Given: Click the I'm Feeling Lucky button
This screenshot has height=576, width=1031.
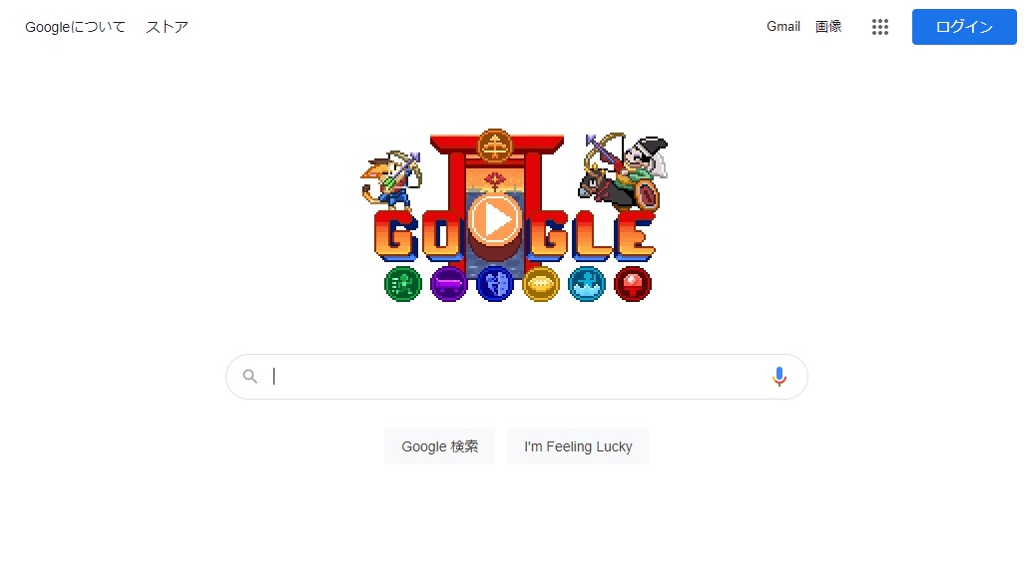Looking at the screenshot, I should click(x=578, y=446).
